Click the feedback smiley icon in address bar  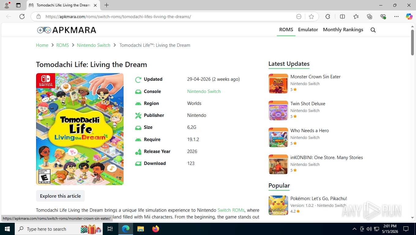(x=299, y=17)
